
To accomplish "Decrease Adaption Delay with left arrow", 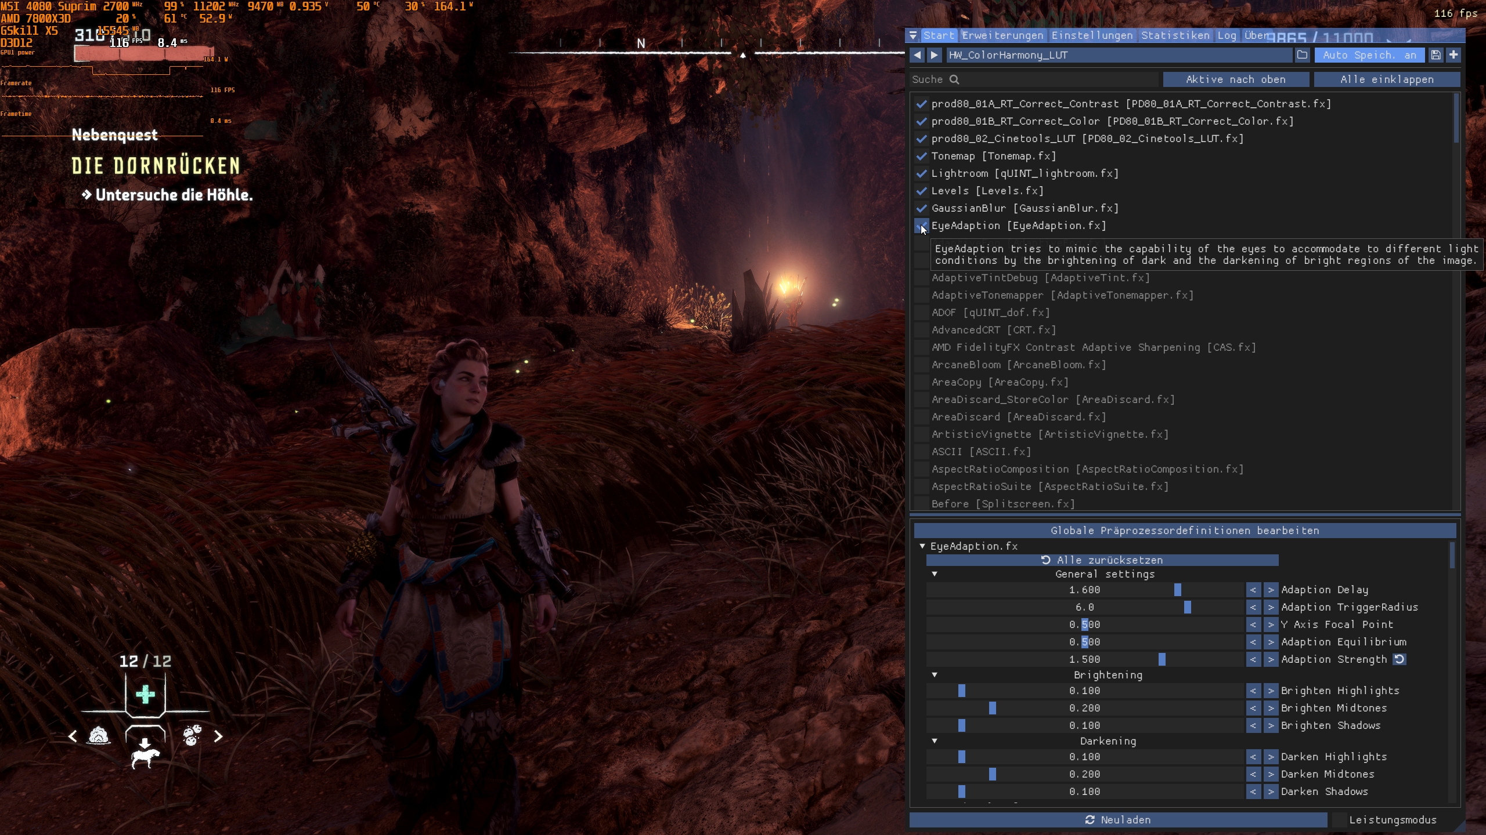I will tap(1253, 590).
